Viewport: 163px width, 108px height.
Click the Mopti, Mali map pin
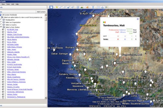pyautogui.click(x=115, y=63)
